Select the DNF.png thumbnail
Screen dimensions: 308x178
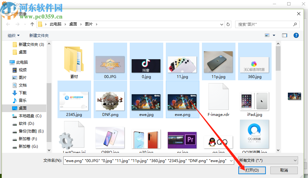[110, 101]
